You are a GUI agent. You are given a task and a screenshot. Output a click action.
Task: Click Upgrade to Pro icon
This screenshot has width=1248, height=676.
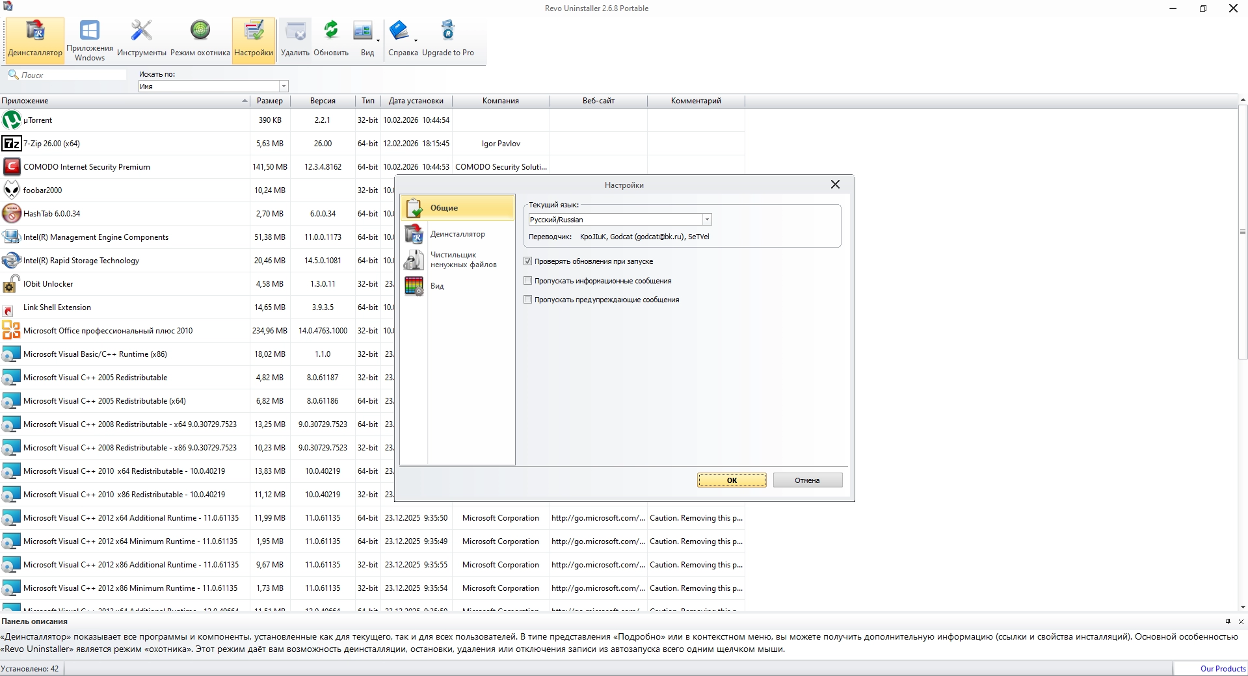click(447, 31)
